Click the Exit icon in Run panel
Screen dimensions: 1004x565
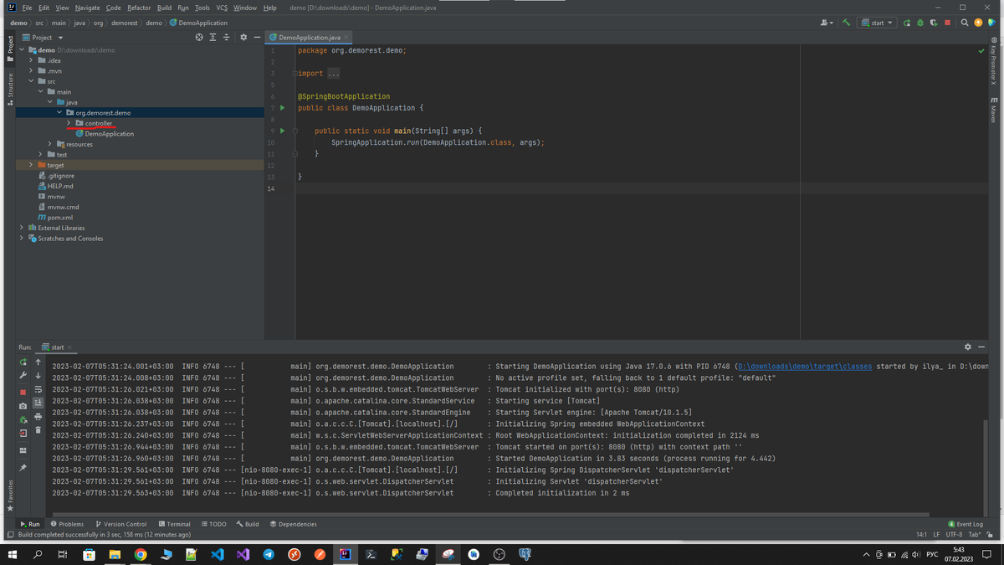[x=23, y=434]
